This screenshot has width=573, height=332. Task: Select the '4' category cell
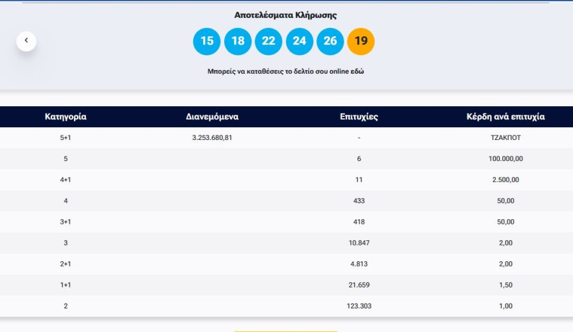66,201
